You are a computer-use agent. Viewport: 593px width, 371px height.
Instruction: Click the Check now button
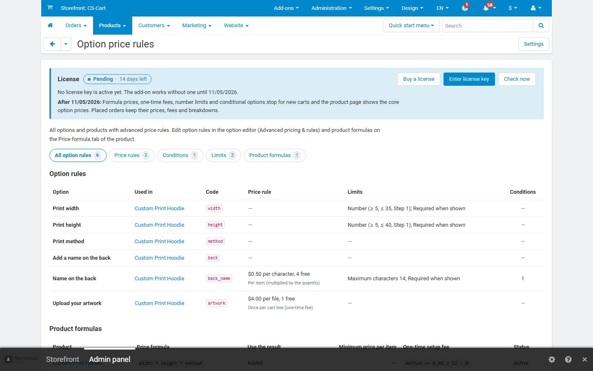point(517,79)
